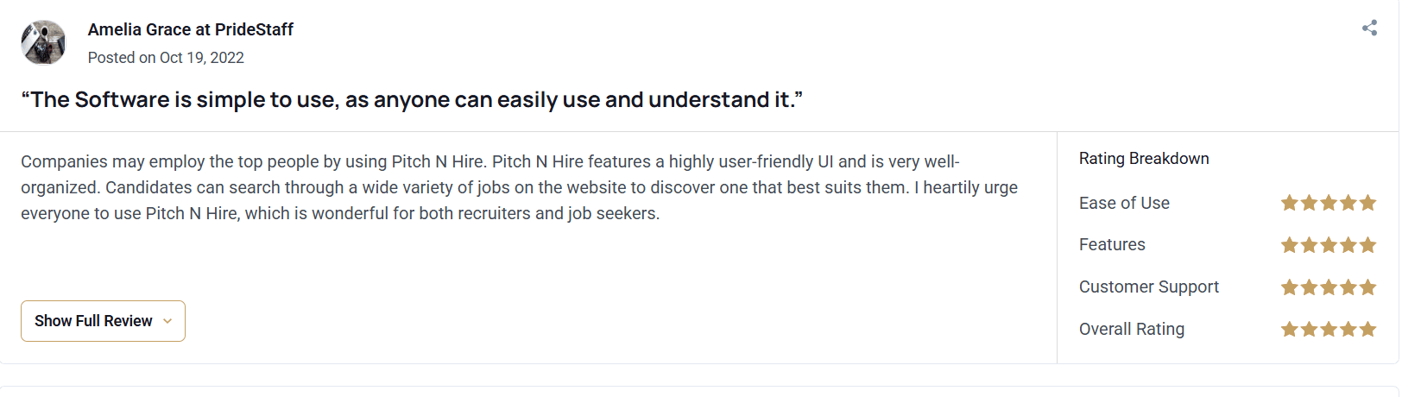The height and width of the screenshot is (397, 1421).
Task: Open reviewer name Amelia Grace at PrideStaff
Action: [190, 29]
